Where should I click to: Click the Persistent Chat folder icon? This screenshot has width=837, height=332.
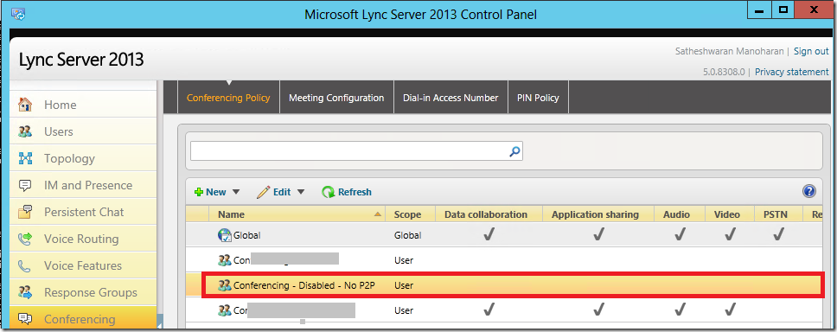tap(25, 212)
